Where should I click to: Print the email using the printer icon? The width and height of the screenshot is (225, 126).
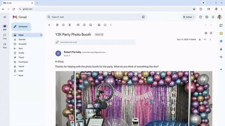click(206, 33)
